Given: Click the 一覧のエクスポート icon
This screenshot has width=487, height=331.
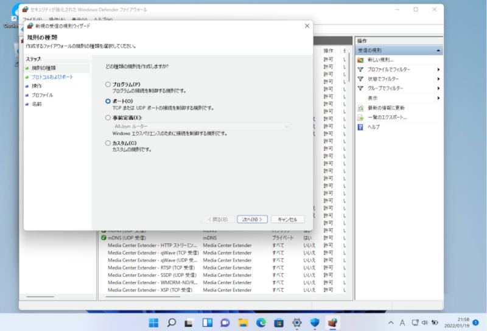Looking at the screenshot, I should [360, 117].
